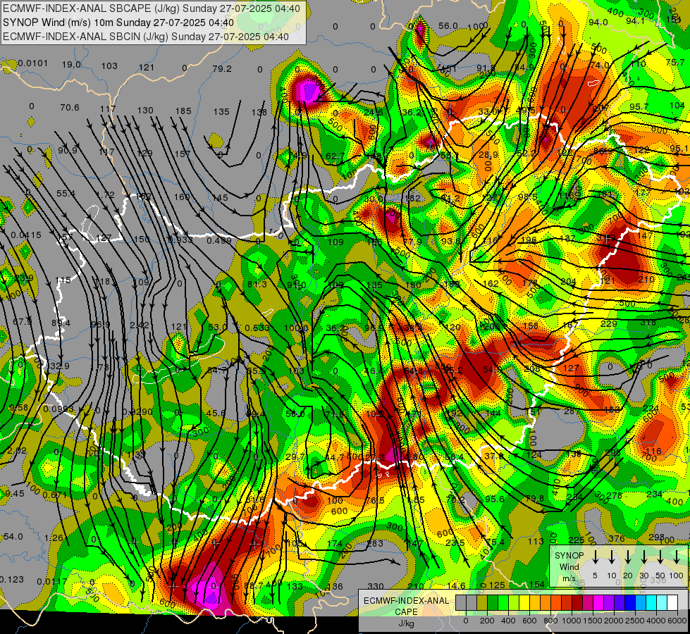Click the '200' tick of the CAPE scale
690x634 pixels.
[487, 621]
